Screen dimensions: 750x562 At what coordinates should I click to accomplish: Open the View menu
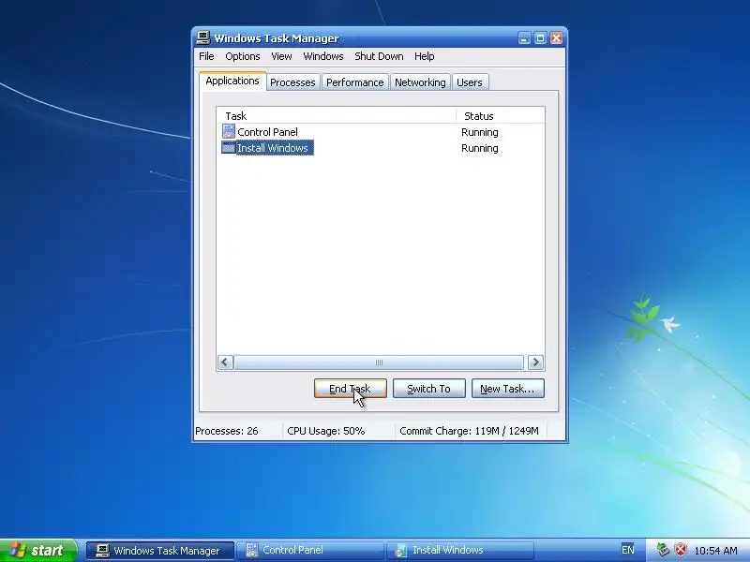[281, 56]
